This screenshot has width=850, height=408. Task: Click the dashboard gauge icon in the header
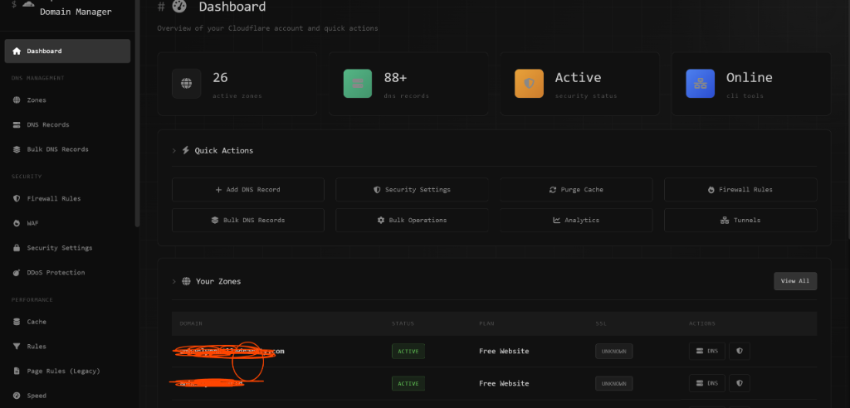[x=179, y=7]
